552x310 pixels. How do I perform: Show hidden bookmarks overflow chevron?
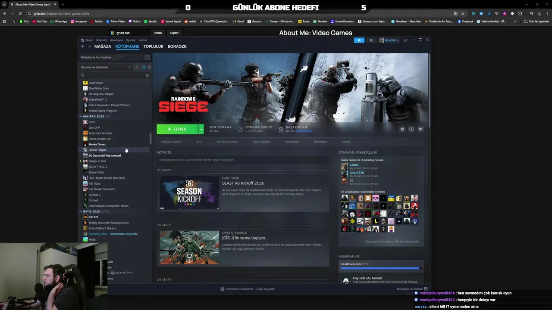coord(515,21)
